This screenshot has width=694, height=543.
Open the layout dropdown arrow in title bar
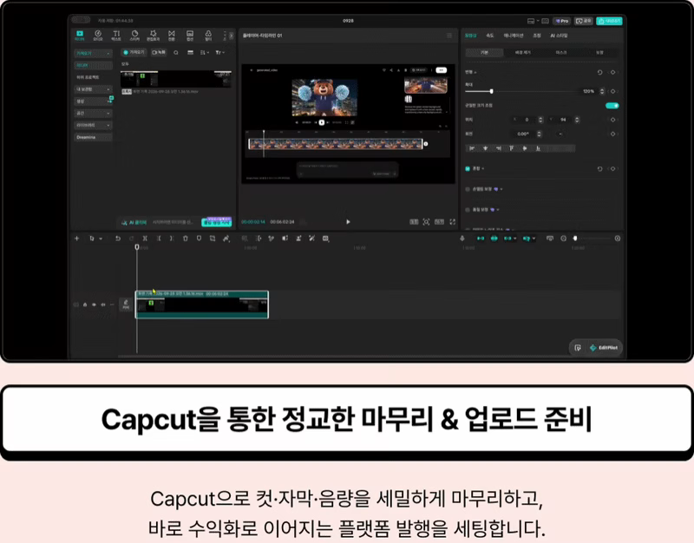[538, 21]
